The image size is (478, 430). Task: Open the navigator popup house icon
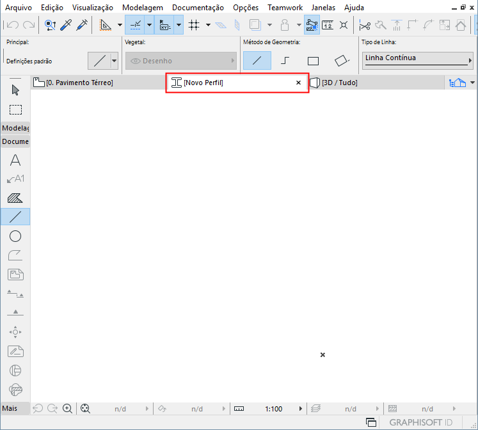458,83
